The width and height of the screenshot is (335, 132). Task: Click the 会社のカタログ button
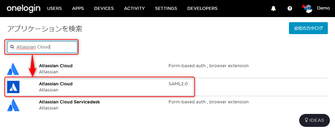[x=308, y=28]
